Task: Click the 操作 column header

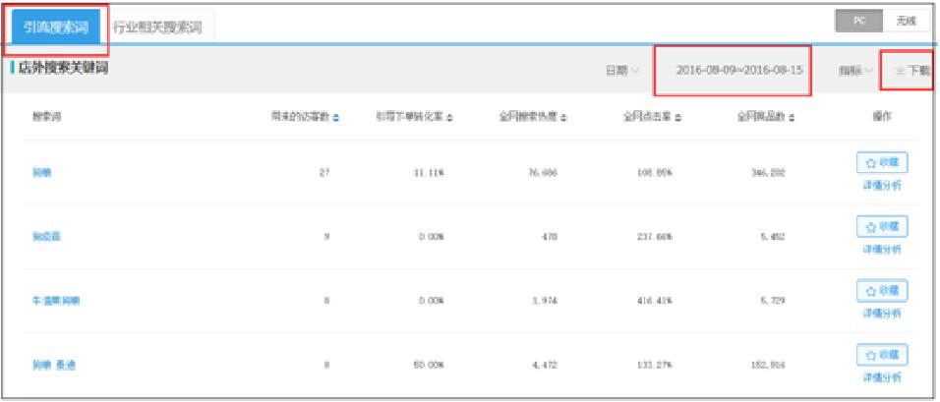Action: pyautogui.click(x=882, y=117)
